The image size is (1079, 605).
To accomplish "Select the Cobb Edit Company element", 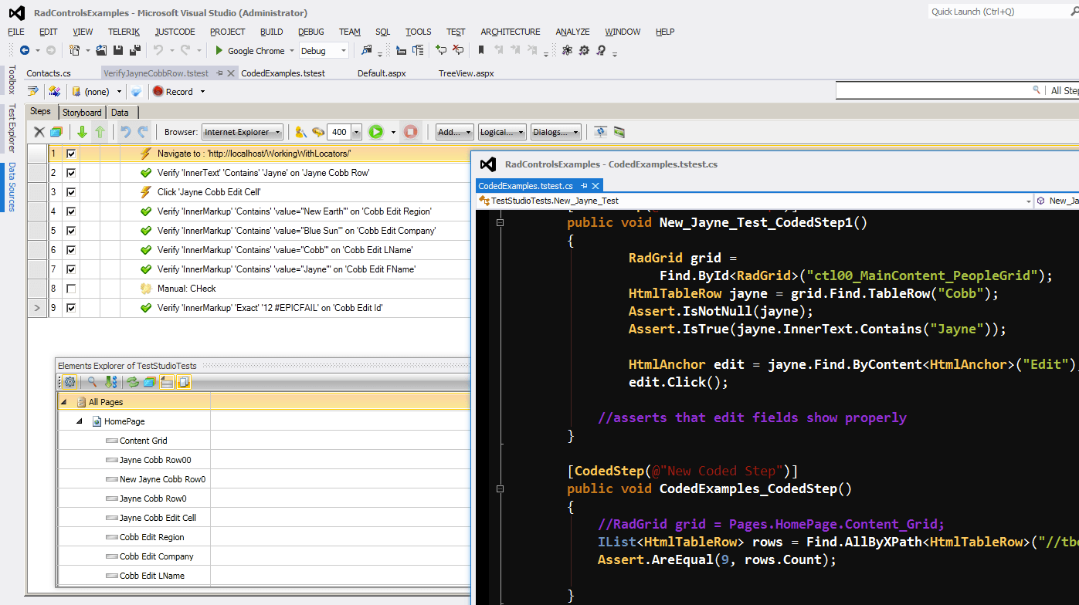I will (156, 556).
